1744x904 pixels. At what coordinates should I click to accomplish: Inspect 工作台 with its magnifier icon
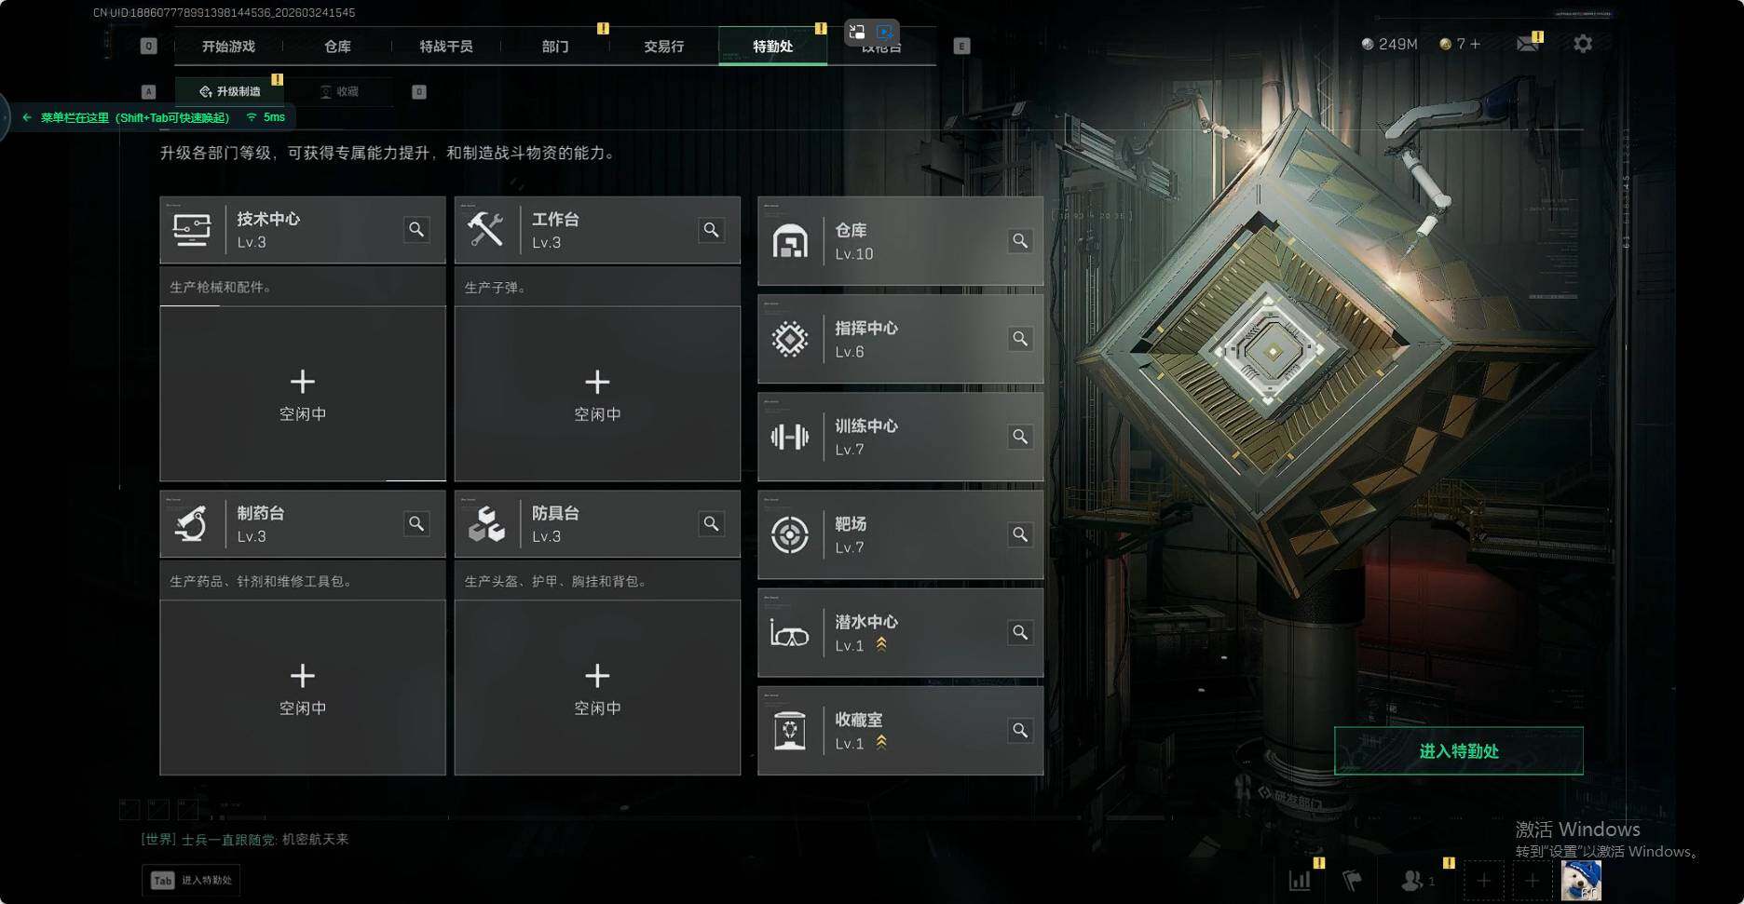tap(711, 230)
